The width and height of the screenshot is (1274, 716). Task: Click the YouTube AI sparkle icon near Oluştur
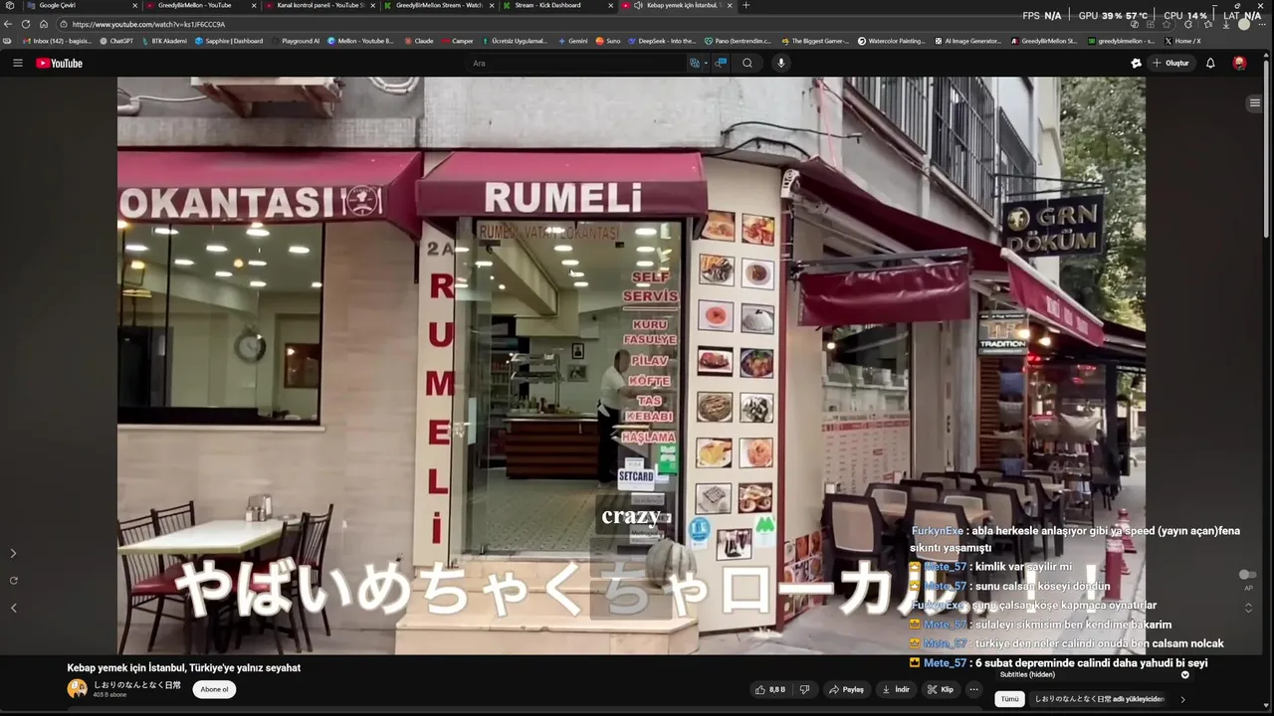(x=1136, y=63)
